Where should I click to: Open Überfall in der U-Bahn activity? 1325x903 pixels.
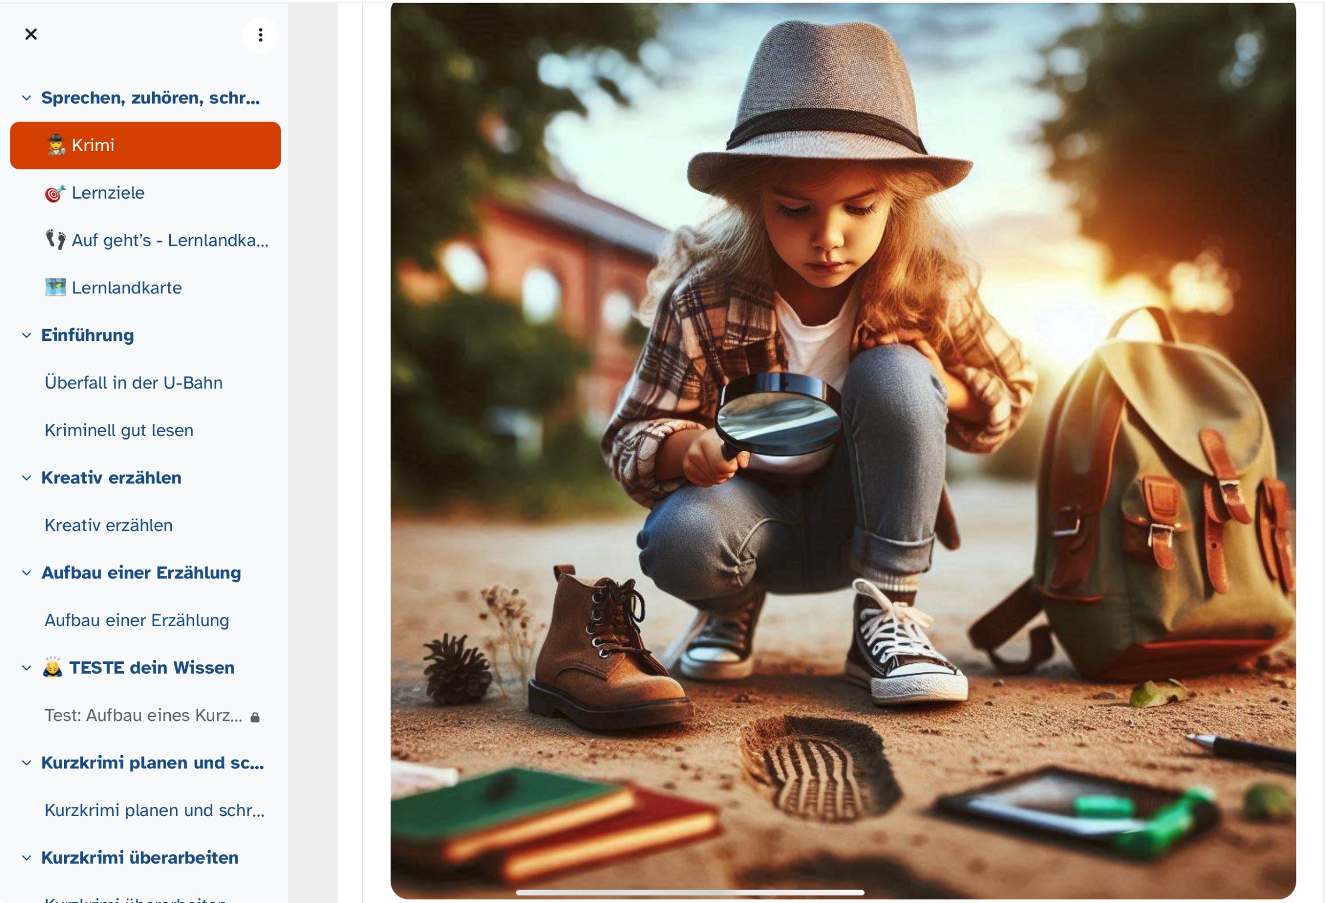(x=134, y=382)
